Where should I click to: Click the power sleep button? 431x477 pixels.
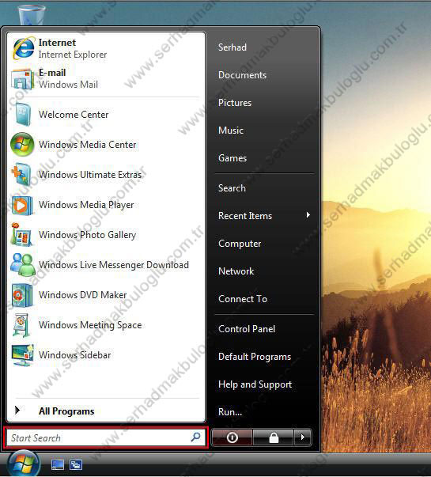[232, 437]
